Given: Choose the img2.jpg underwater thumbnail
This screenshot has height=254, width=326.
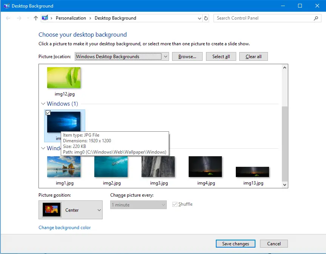Looking at the screenshot, I should (x=111, y=167).
